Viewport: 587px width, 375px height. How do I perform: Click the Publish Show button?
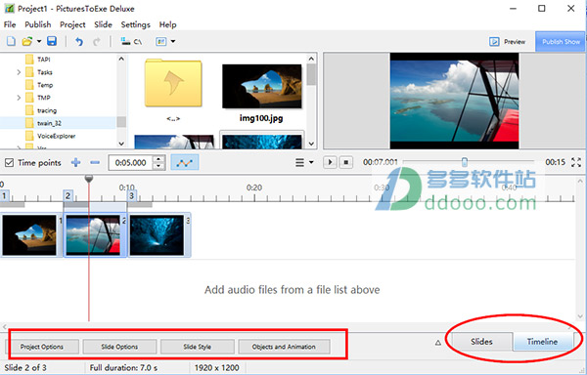point(561,41)
